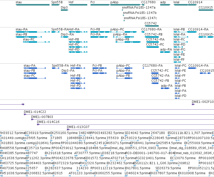Click the LD38218.5prime EST label
214x177 pixels.
point(113,153)
